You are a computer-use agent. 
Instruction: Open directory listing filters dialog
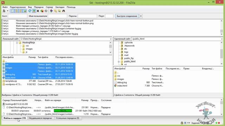pos(51,11)
